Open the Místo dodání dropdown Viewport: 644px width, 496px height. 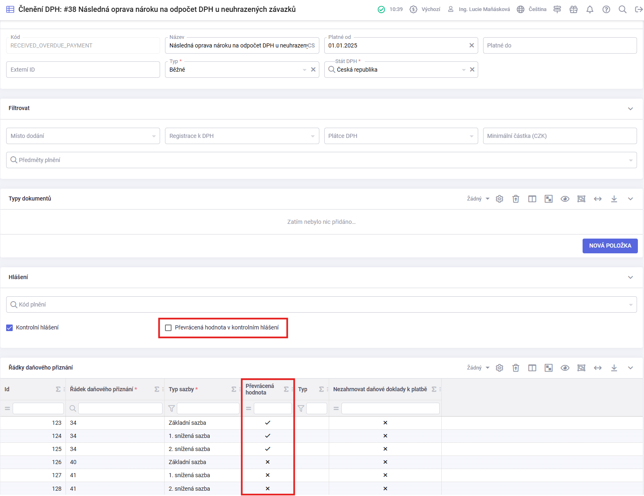(83, 136)
